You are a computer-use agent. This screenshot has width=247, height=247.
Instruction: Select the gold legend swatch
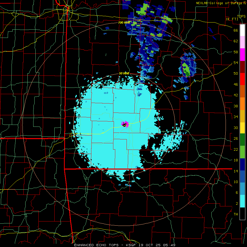pyautogui.click(x=242, y=116)
